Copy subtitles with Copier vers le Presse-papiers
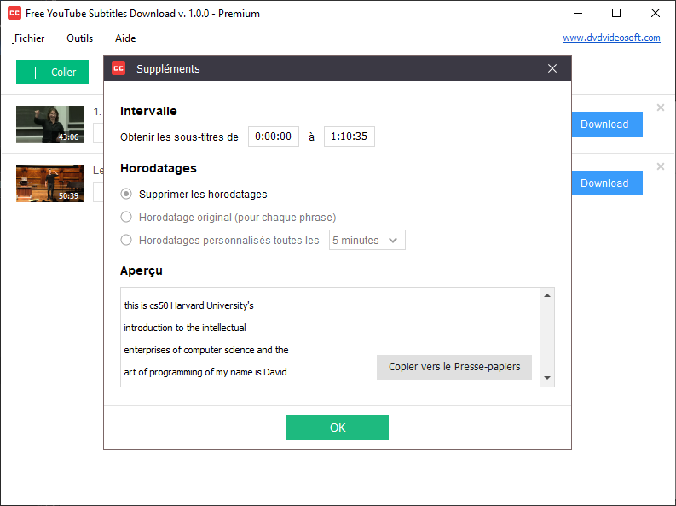Screen dimensions: 676x506 click(454, 367)
